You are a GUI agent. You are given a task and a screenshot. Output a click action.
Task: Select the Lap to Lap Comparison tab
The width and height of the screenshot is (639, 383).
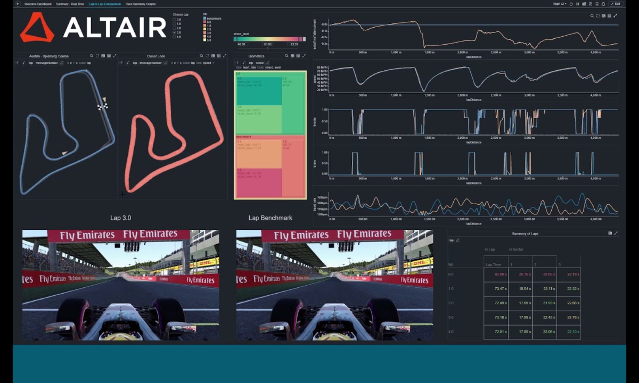click(104, 4)
